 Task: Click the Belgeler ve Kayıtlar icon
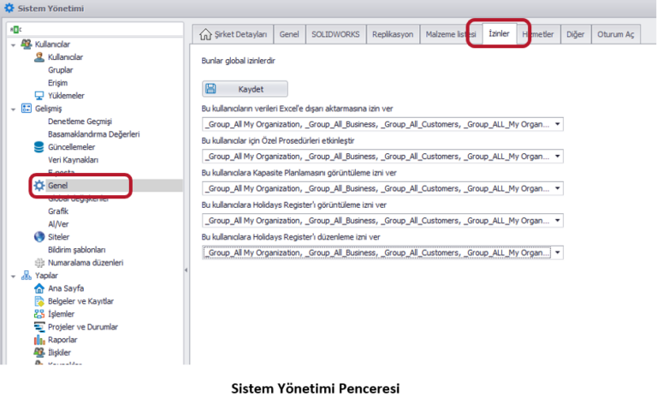39,300
